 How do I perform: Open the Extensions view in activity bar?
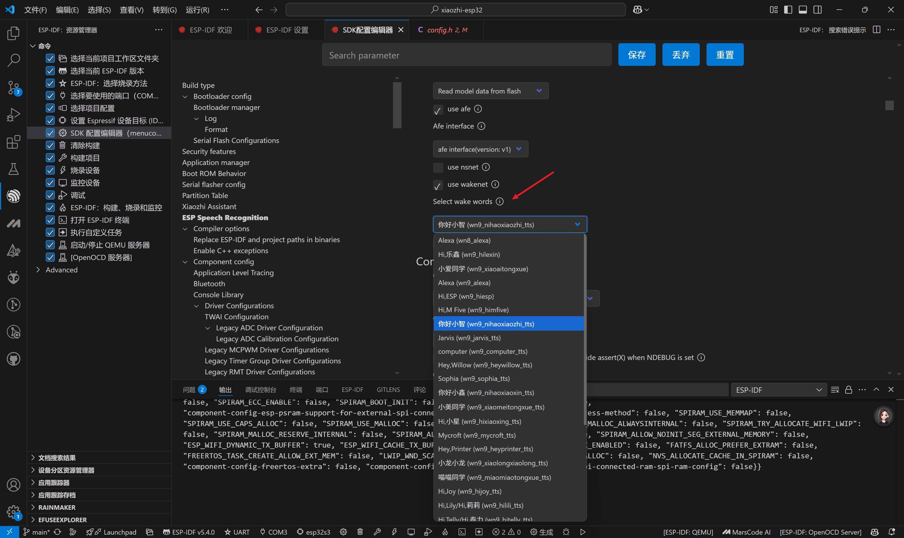click(13, 142)
